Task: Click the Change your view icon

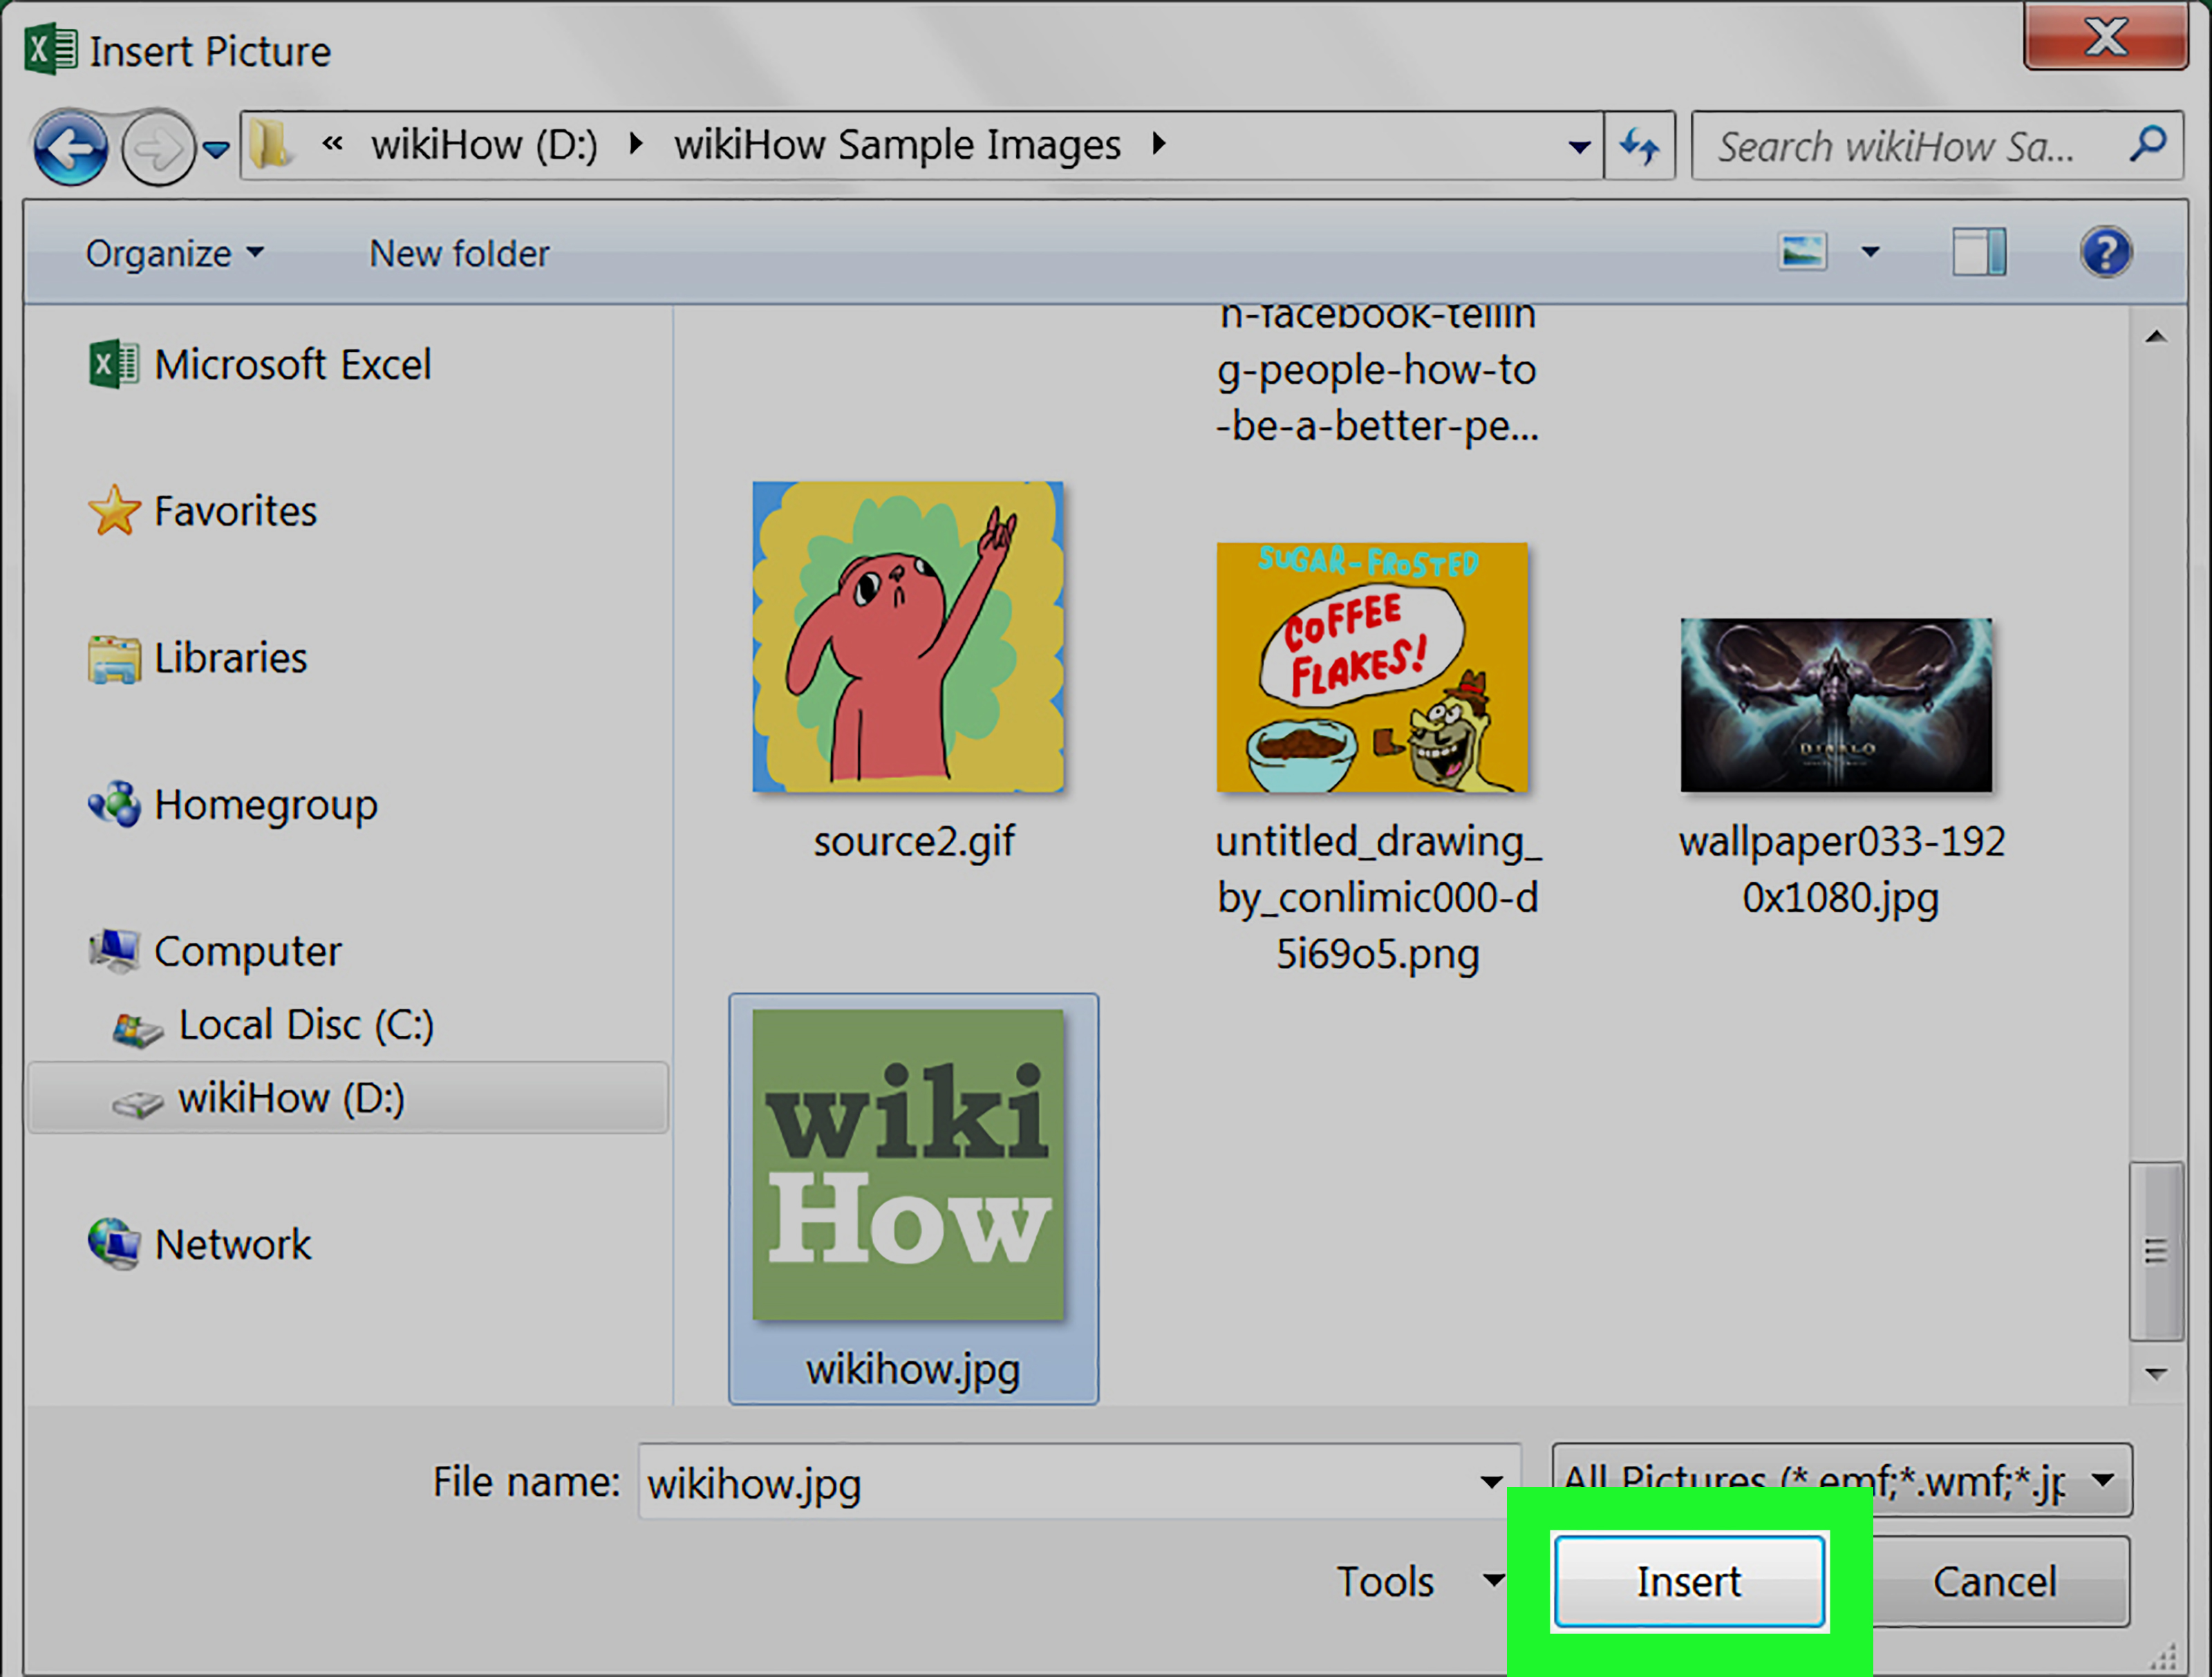Action: [1803, 252]
